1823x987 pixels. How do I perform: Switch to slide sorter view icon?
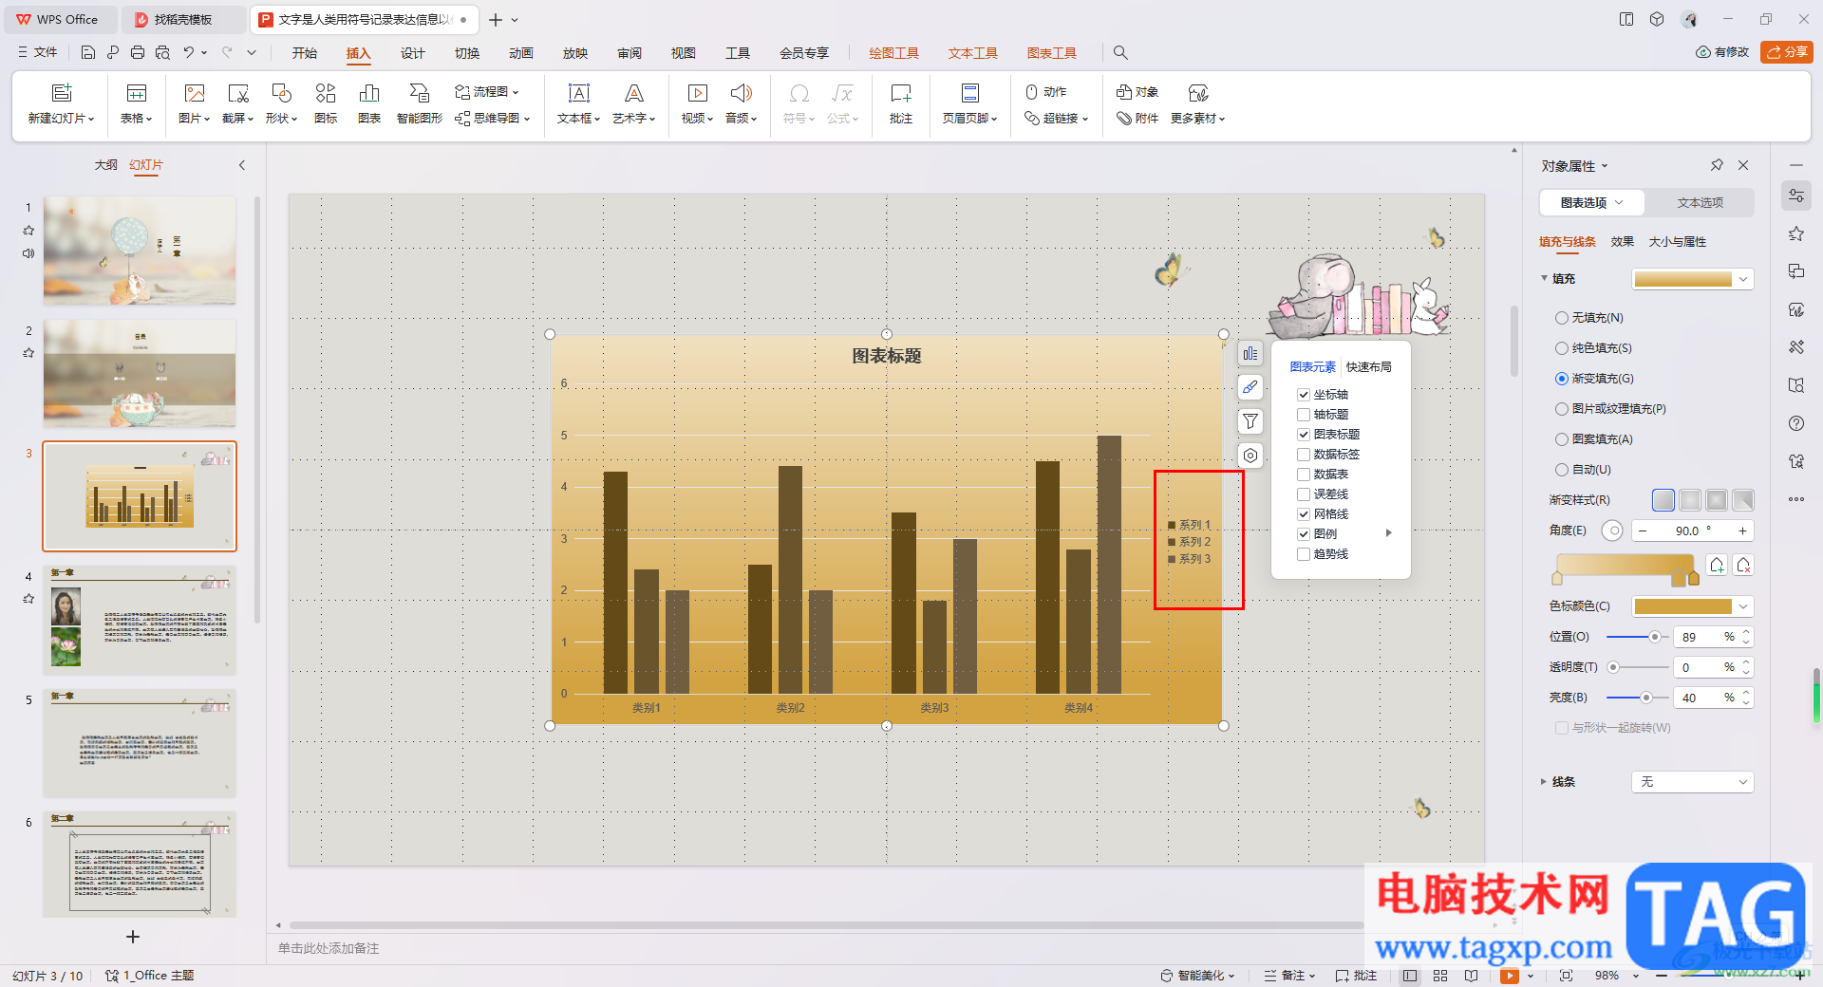point(1440,976)
